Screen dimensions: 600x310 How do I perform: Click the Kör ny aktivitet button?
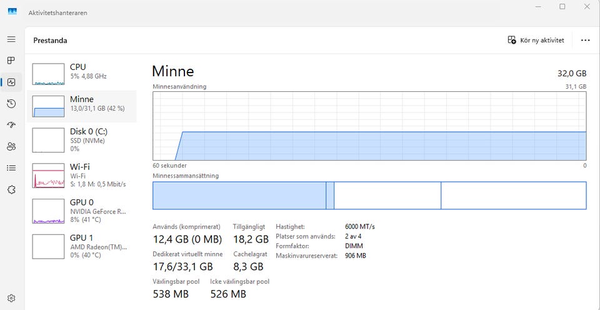(x=536, y=40)
